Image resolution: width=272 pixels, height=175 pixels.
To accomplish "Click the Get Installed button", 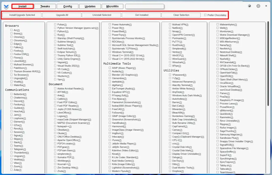I will coord(142,15).
